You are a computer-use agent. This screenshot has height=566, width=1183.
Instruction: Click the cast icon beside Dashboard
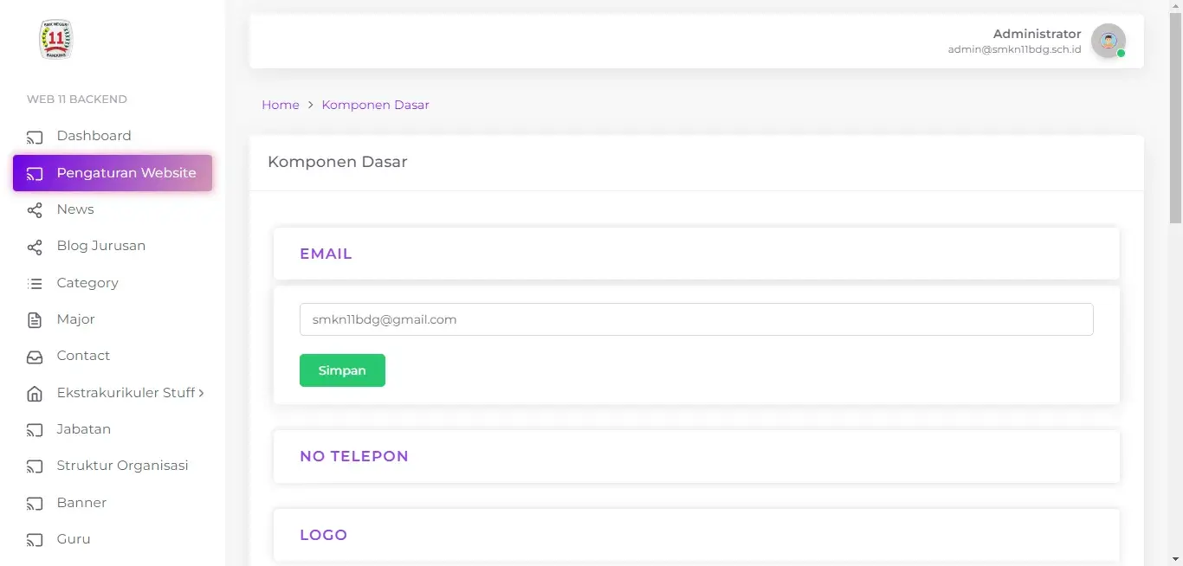pos(35,137)
